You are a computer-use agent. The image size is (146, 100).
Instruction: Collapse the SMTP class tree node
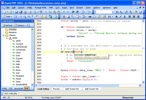tap(7, 38)
